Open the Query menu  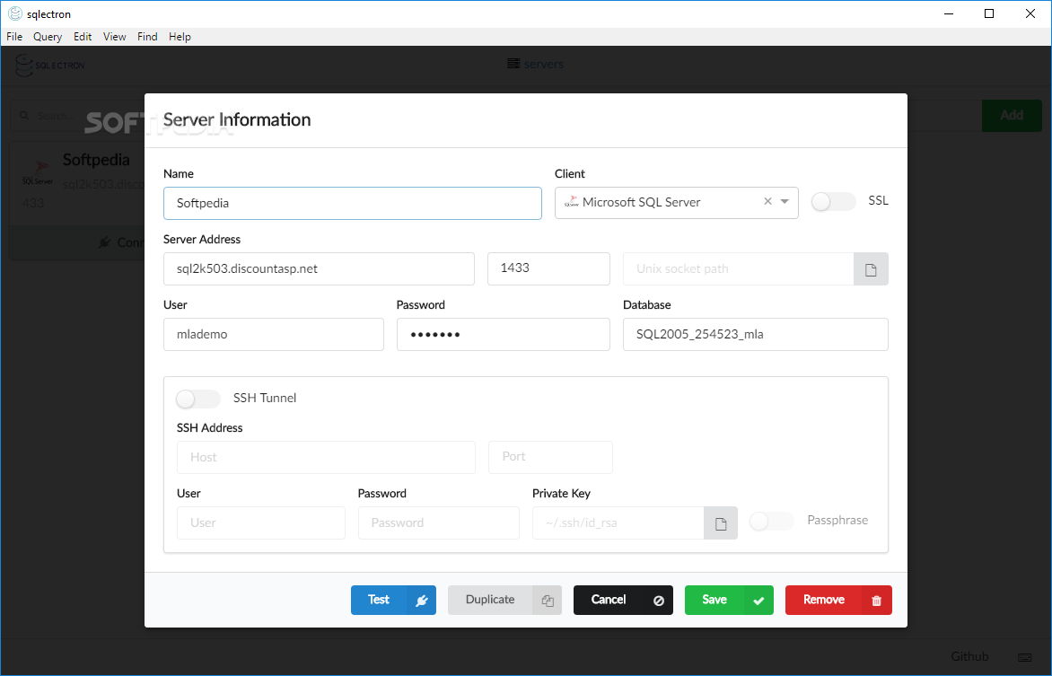[48, 36]
